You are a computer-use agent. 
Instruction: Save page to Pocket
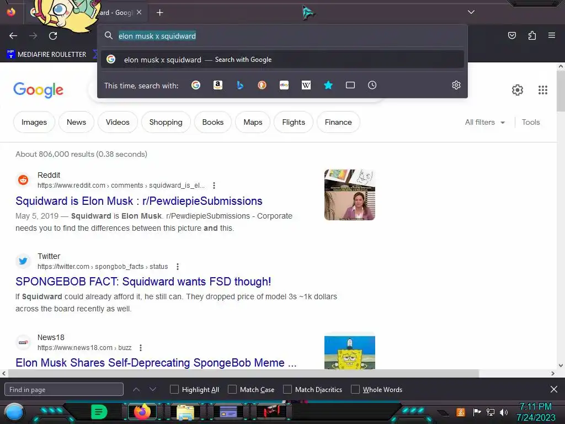click(511, 35)
